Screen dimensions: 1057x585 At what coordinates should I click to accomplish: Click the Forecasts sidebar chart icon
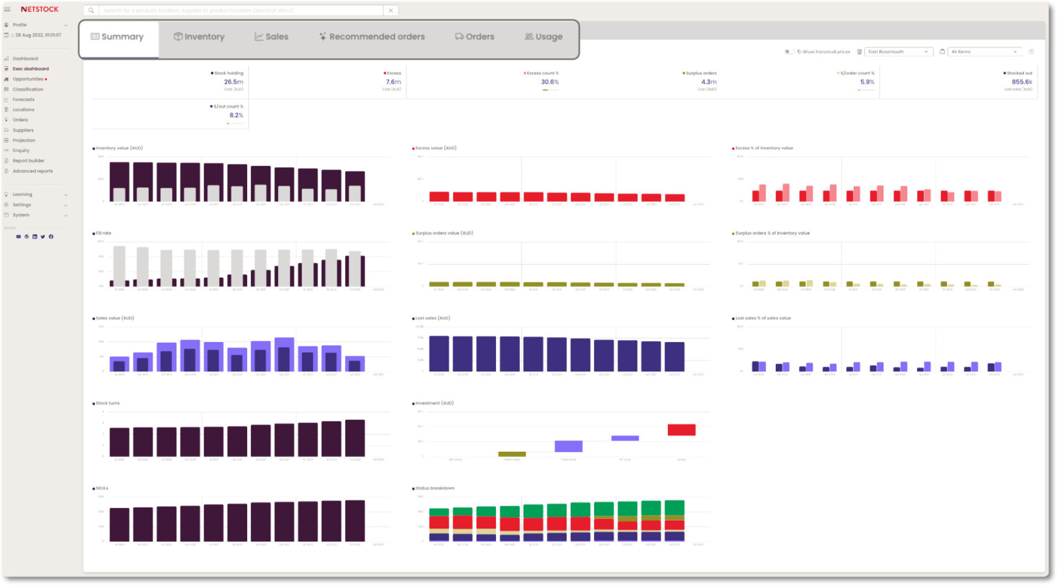7,100
